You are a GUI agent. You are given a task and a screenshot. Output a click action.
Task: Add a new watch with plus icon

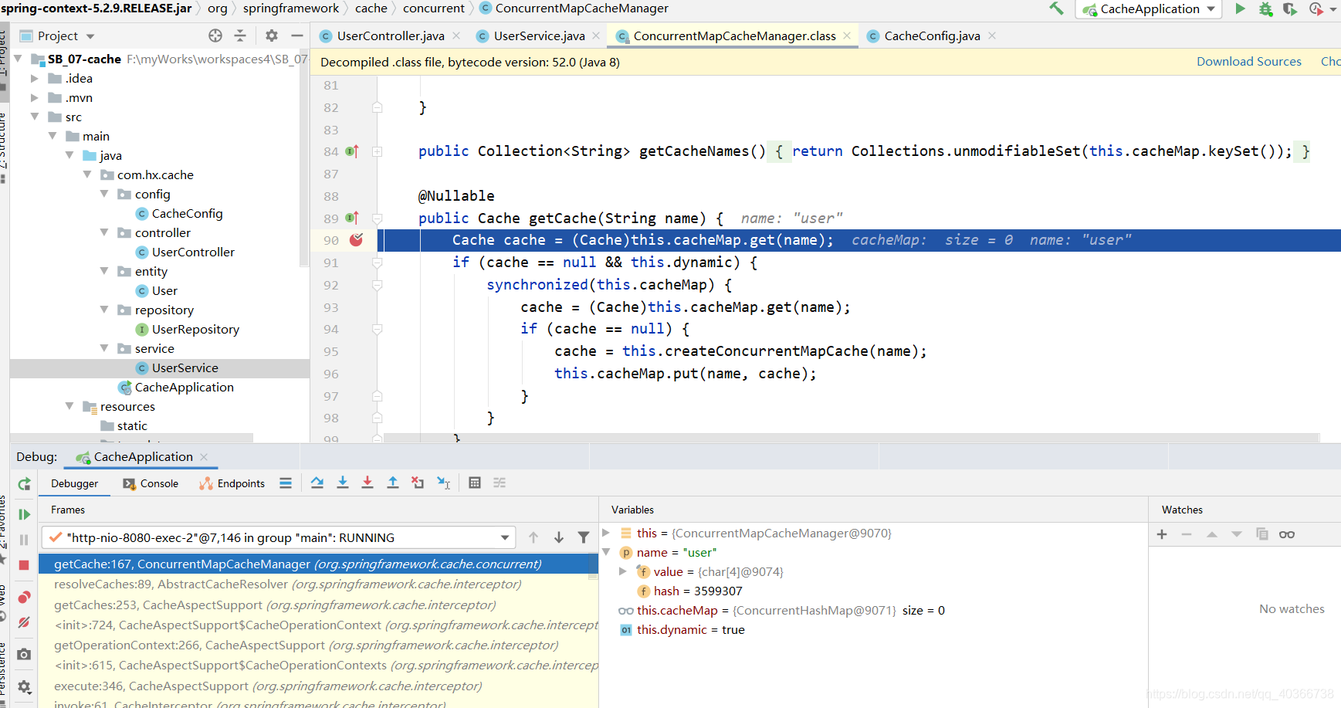click(1162, 534)
